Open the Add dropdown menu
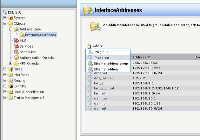 [95, 46]
